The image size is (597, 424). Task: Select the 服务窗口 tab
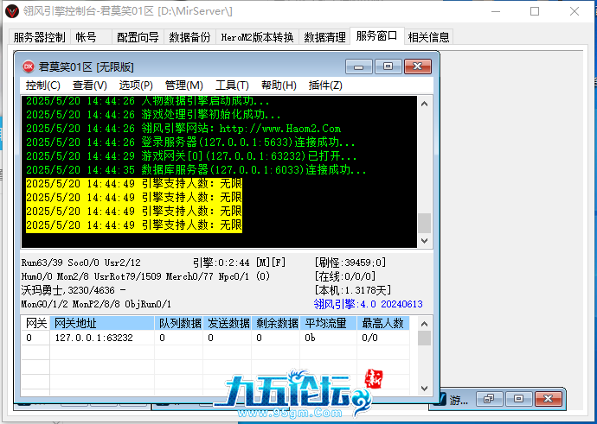[x=377, y=36]
